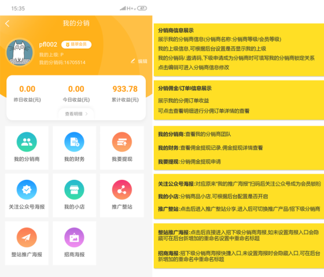Tap the cat profile avatar
Screen dimensions: 324x277
point(20,53)
